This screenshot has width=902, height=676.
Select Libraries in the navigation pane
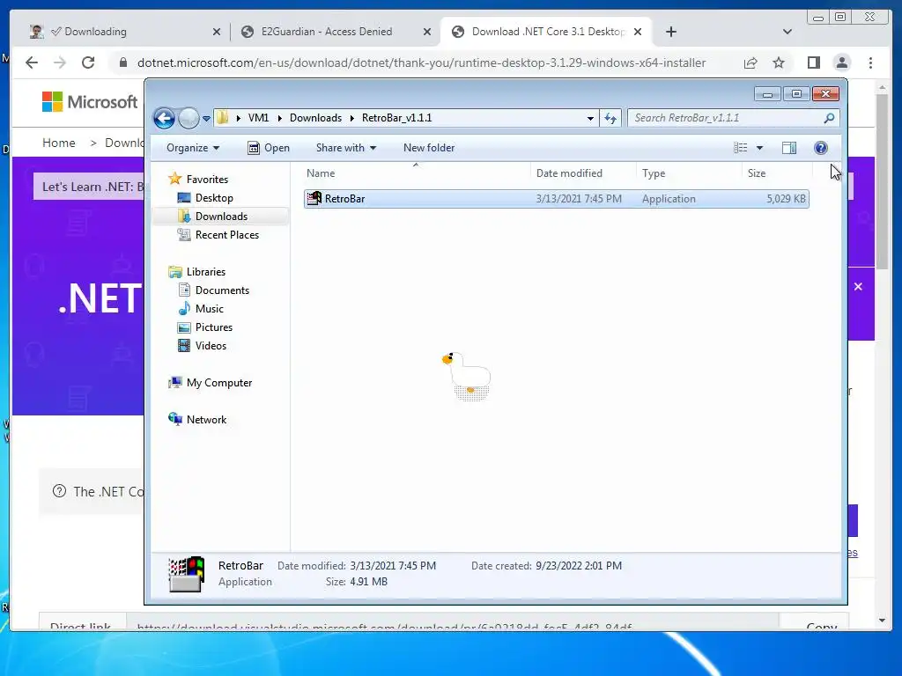click(196, 272)
